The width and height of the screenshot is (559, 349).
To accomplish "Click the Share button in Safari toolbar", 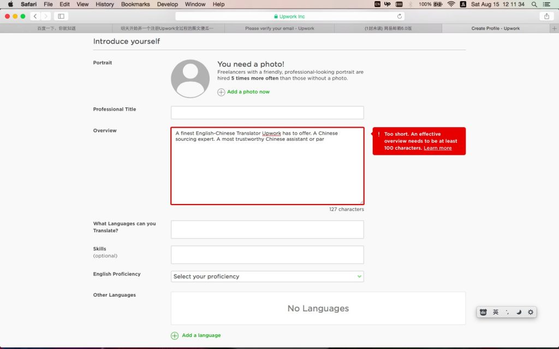I will [x=546, y=16].
